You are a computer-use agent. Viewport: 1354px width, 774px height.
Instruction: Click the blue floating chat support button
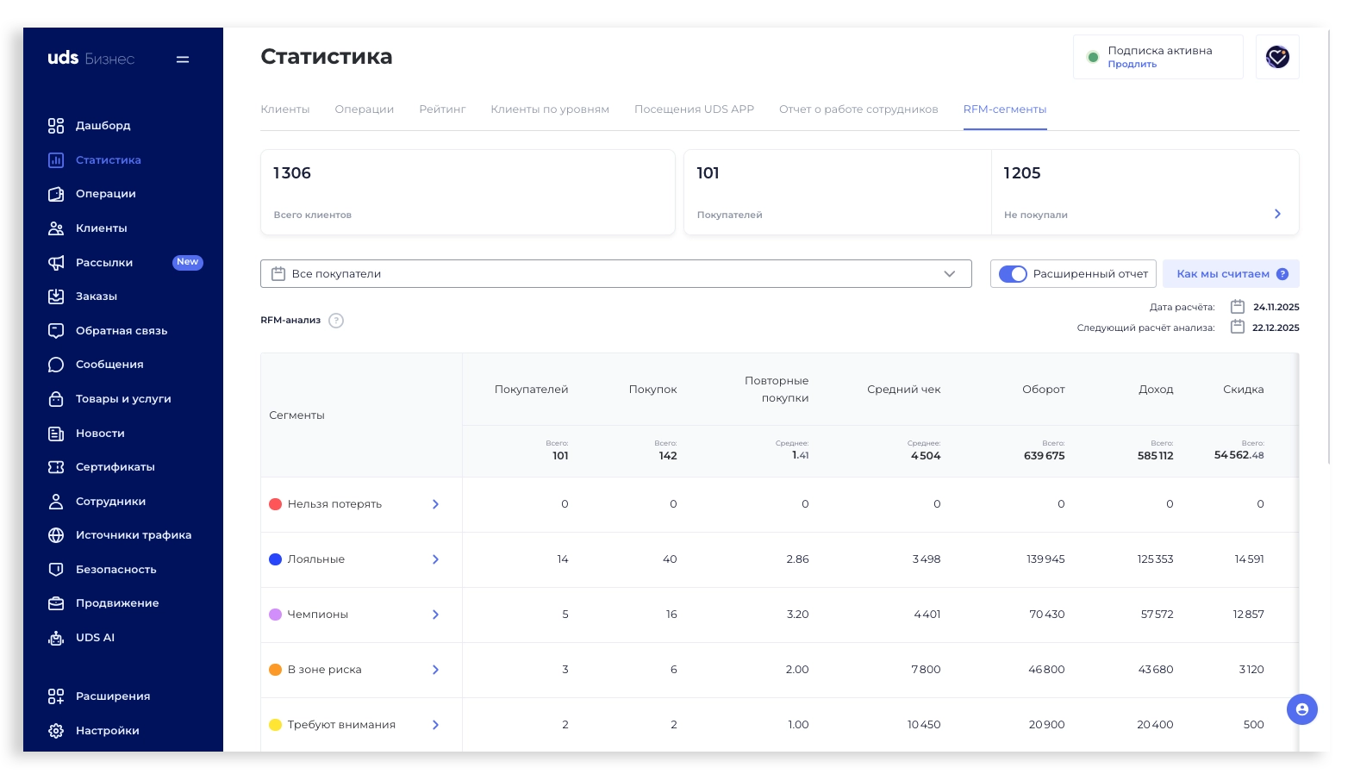pyautogui.click(x=1301, y=709)
